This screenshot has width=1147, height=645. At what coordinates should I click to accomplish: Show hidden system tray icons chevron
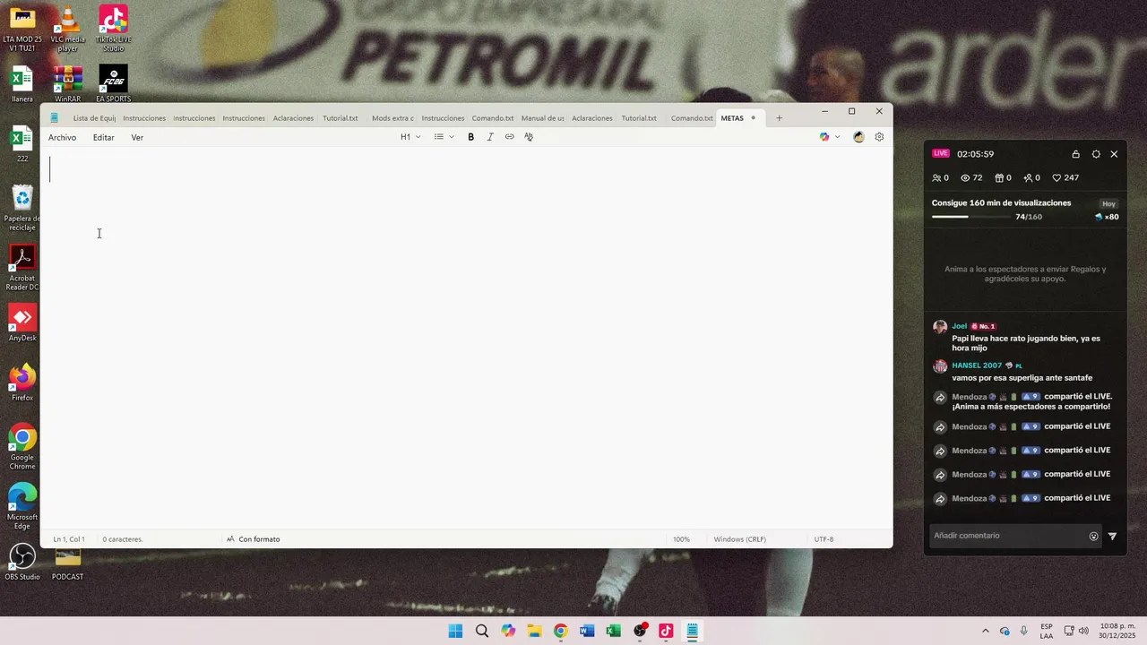point(986,631)
